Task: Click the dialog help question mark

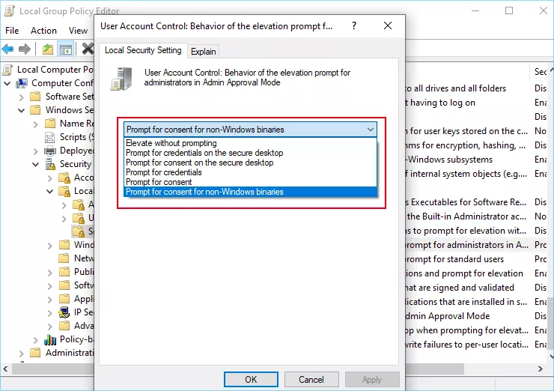Action: point(354,25)
